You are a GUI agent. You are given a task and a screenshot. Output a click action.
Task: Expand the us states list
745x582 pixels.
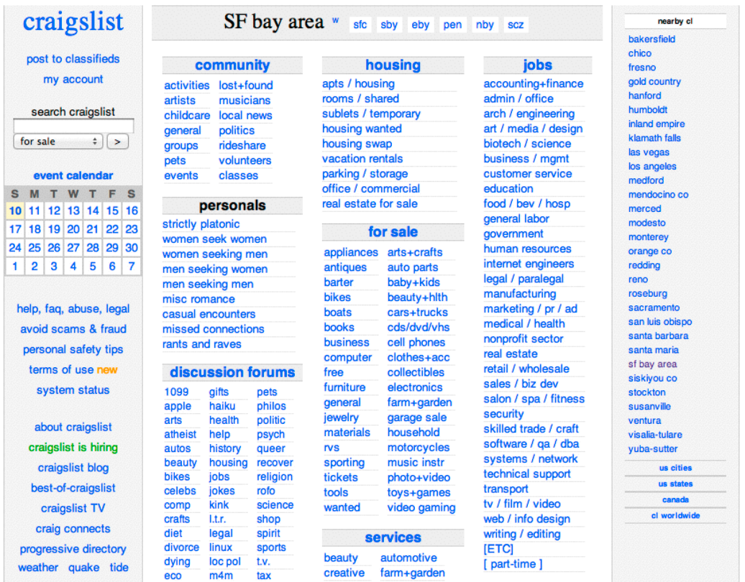click(676, 484)
